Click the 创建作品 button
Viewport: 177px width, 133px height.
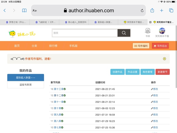pos(118,72)
